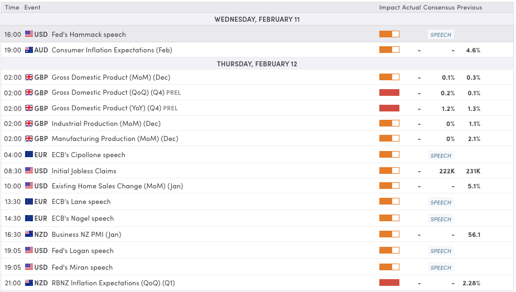The width and height of the screenshot is (516, 292).
Task: Click the EU flag beside ECB's Cipollone speech
Action: 29,155
